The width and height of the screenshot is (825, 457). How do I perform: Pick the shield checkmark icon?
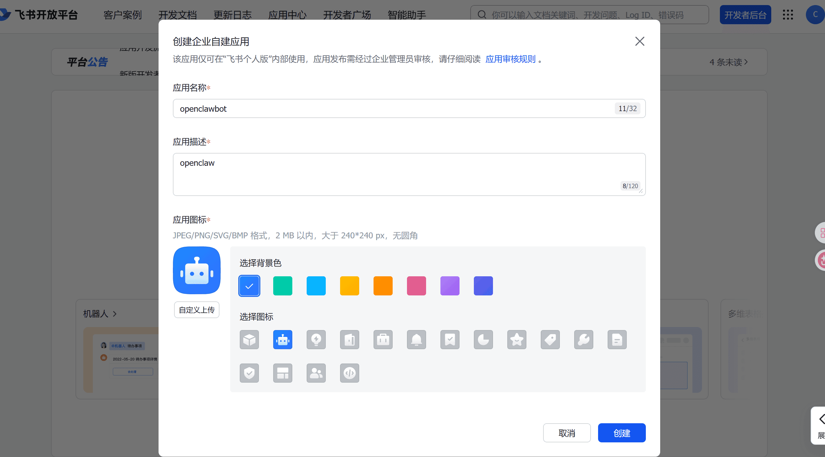point(249,373)
